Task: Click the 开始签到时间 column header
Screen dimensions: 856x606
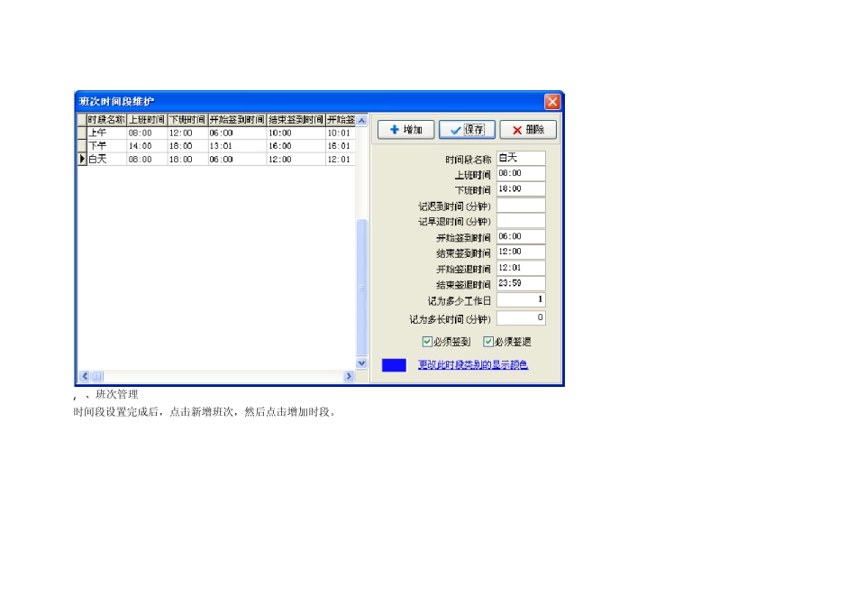Action: click(237, 120)
